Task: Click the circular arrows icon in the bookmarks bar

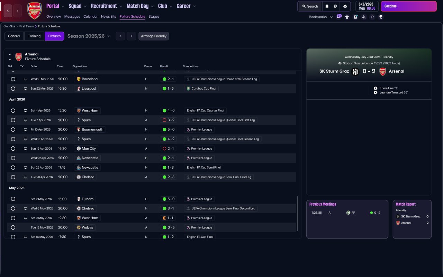Action: [x=372, y=17]
